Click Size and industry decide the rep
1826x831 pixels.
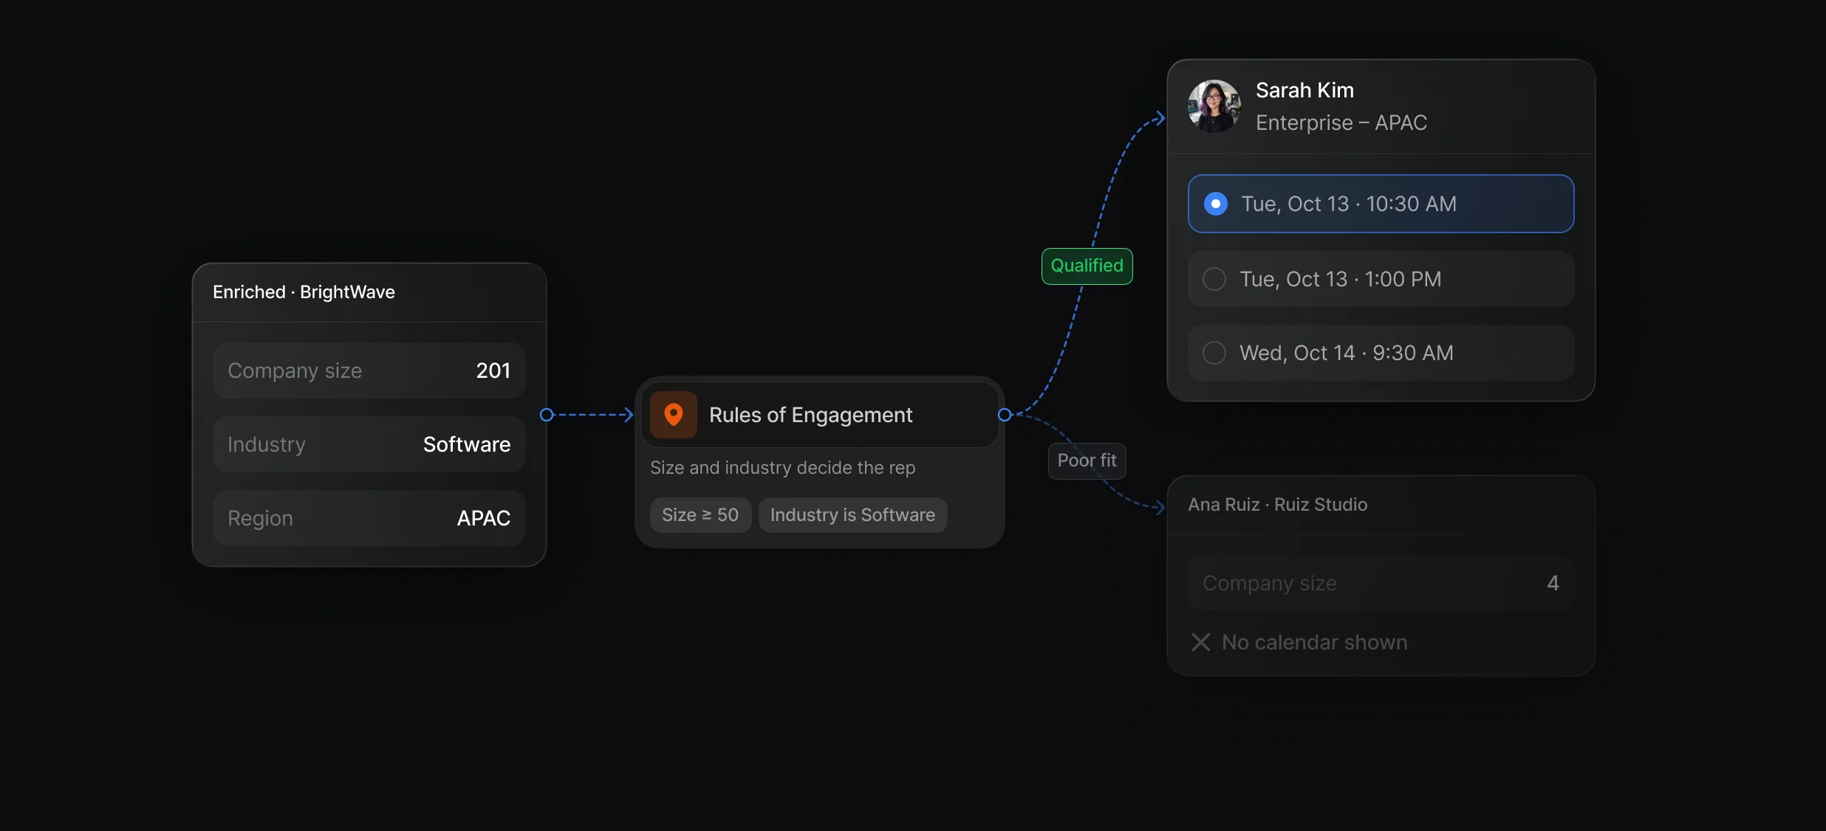point(782,468)
